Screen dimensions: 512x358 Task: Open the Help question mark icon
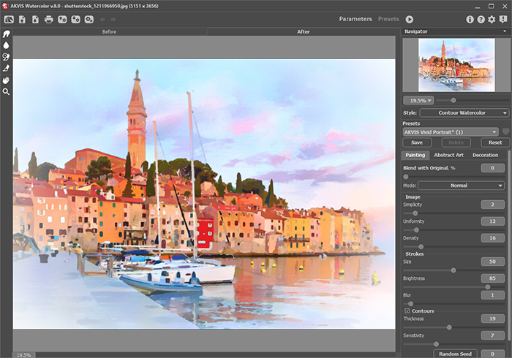[480, 19]
